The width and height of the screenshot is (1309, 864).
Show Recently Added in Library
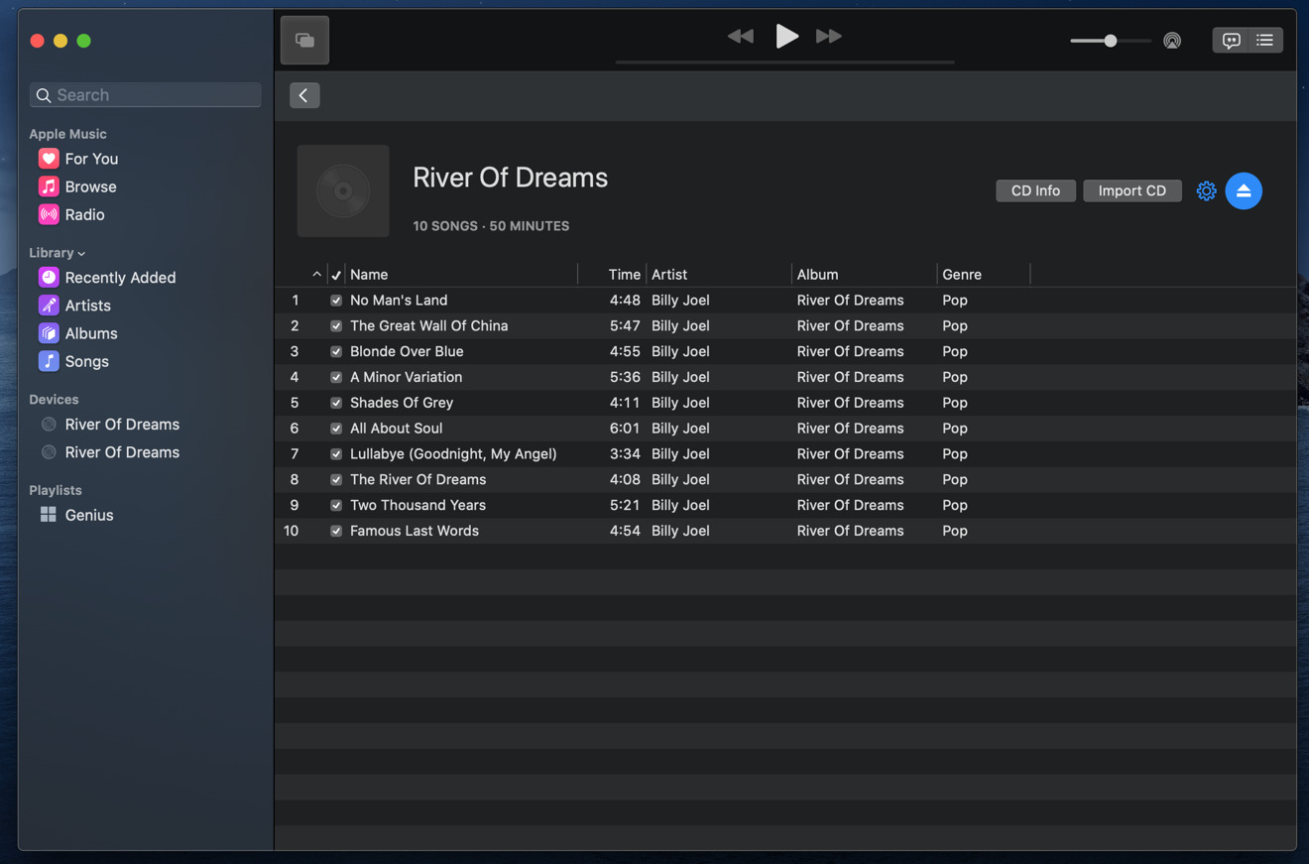pyautogui.click(x=120, y=278)
